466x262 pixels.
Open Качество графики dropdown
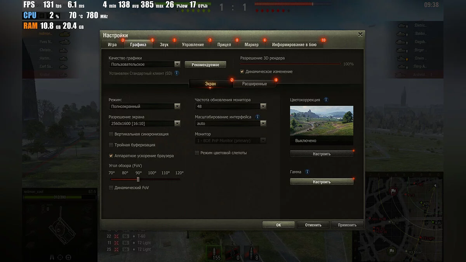[x=144, y=64]
